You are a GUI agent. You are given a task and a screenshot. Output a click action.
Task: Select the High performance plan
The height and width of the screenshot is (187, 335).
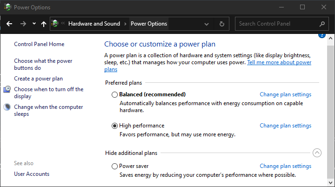coord(114,126)
